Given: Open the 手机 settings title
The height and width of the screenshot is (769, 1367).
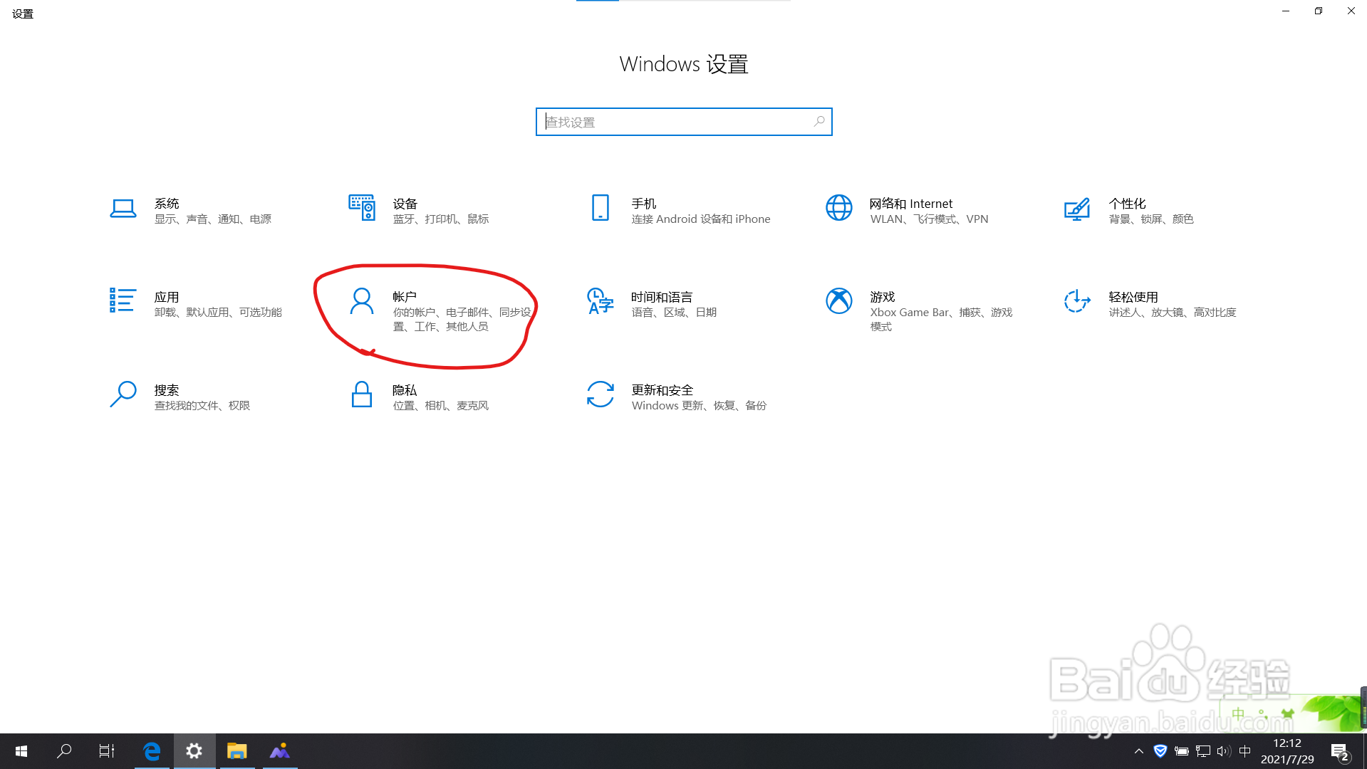Looking at the screenshot, I should tap(643, 204).
